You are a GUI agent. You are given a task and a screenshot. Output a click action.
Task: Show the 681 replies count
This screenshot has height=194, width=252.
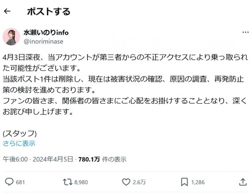tap(20, 182)
